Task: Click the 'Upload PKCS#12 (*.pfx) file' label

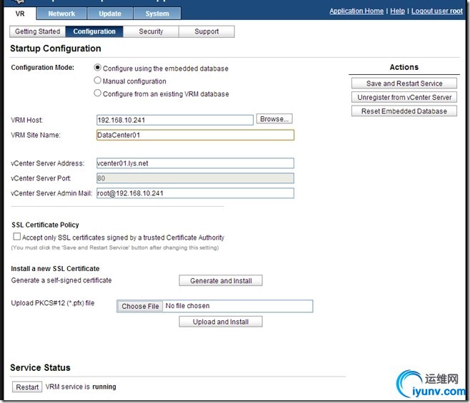Action: click(53, 303)
